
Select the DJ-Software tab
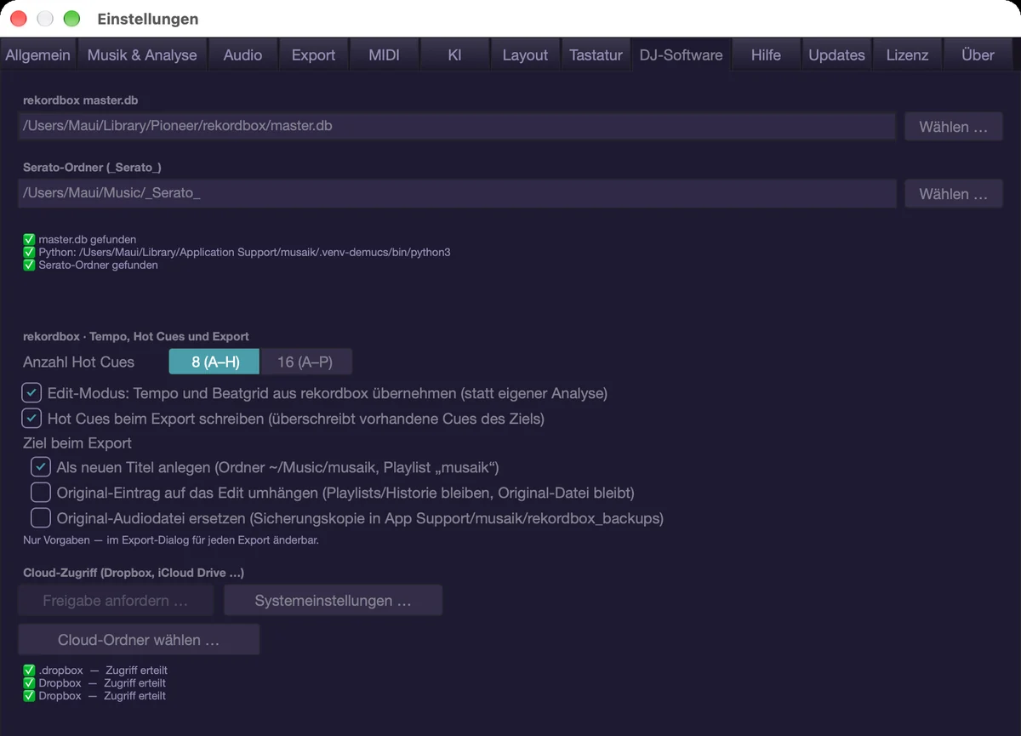click(681, 54)
